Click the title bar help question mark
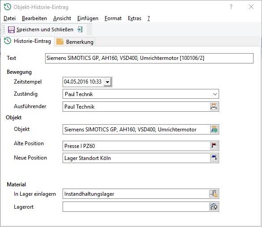262x227 pixels. point(231,7)
